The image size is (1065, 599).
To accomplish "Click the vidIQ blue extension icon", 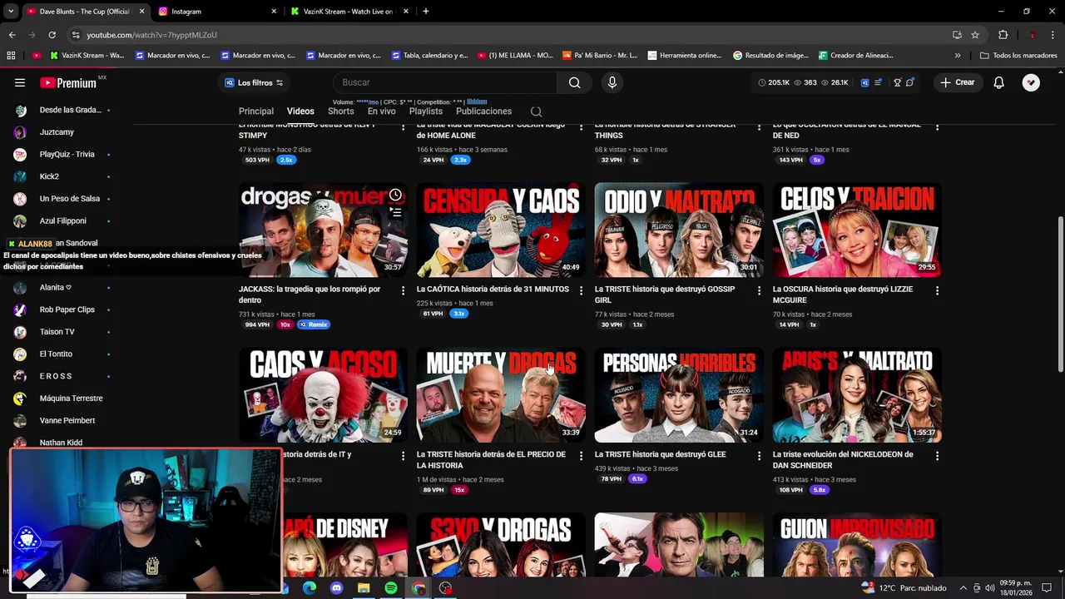I will click(x=864, y=82).
